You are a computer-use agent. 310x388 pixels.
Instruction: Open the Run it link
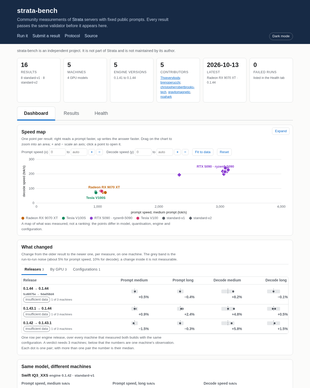click(x=22, y=36)
